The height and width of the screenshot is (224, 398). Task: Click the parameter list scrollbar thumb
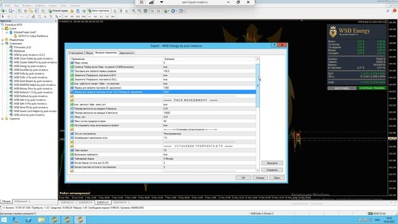tap(257, 85)
